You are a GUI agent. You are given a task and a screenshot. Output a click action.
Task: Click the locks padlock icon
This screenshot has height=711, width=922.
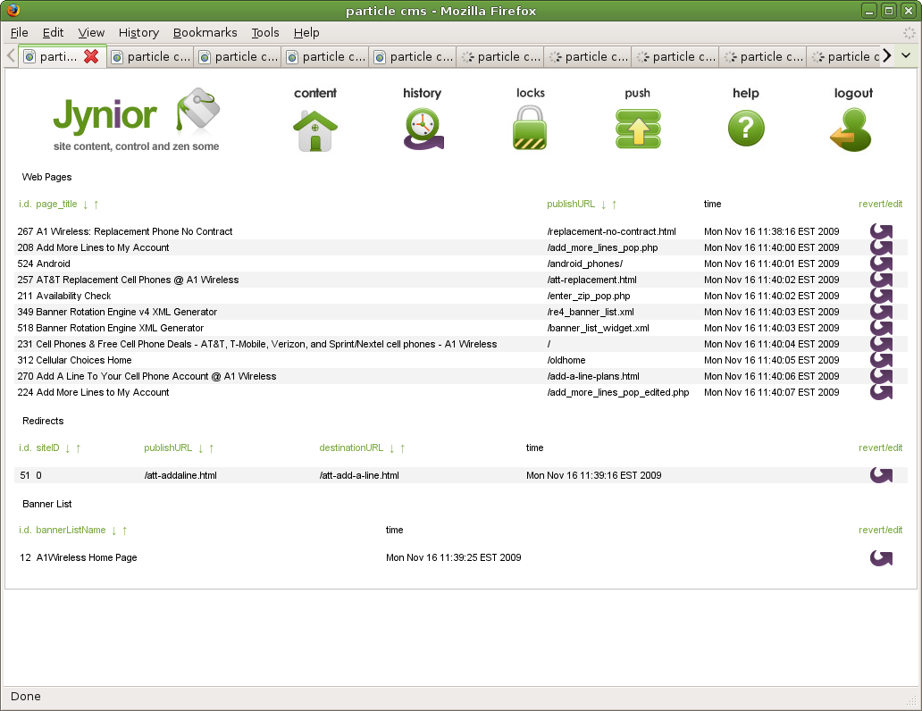coord(530,129)
